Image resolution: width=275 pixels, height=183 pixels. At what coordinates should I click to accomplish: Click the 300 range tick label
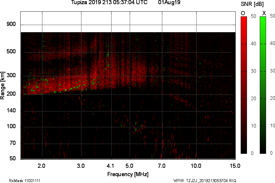pos(11,75)
